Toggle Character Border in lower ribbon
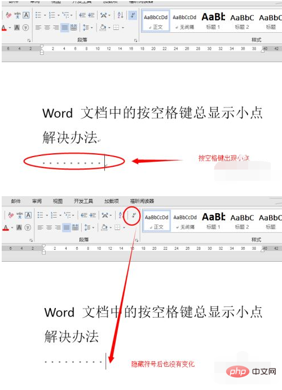The width and height of the screenshot is (282, 390). [x=28, y=215]
